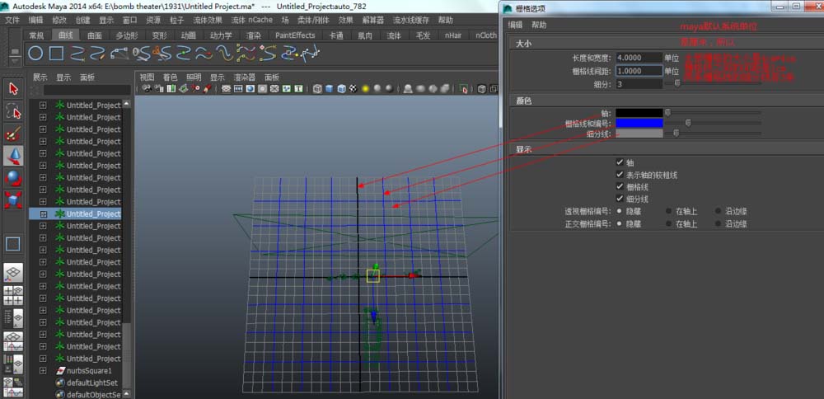Activate the Select tool arrow in the toolbox
This screenshot has width=824, height=399.
13,89
